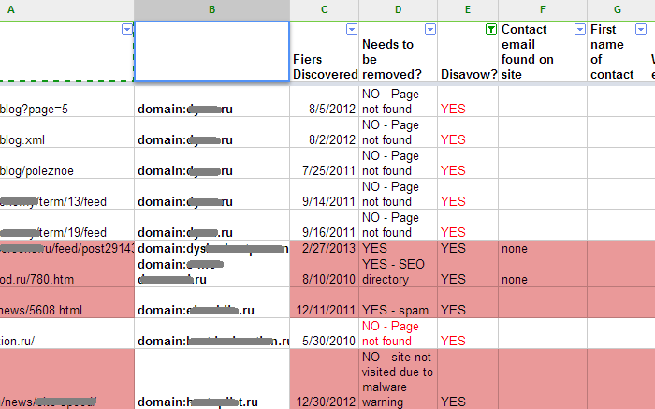Viewport: 655px width, 409px height.
Task: Select cell ending with 'term/19/feed'
Action: (66, 225)
